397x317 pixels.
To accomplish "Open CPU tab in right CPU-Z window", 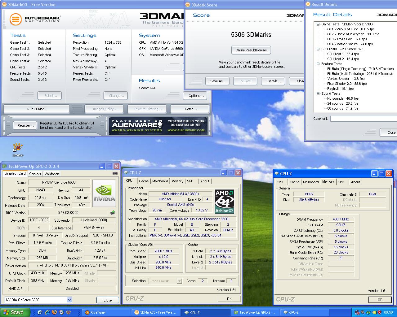I will pos(280,182).
